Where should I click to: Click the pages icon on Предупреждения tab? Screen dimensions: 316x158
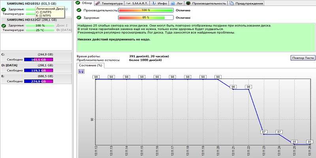coord(232,4)
